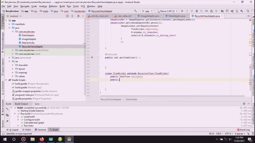Expand the values folder
The height and width of the screenshot is (143, 255).
tap(13, 76)
